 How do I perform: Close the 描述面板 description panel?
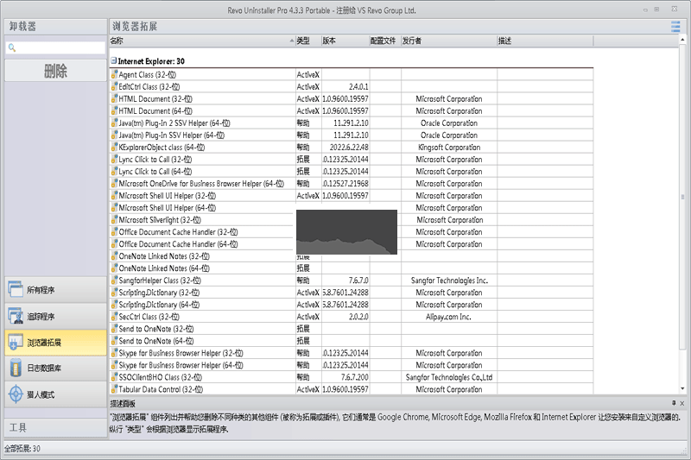pos(682,403)
